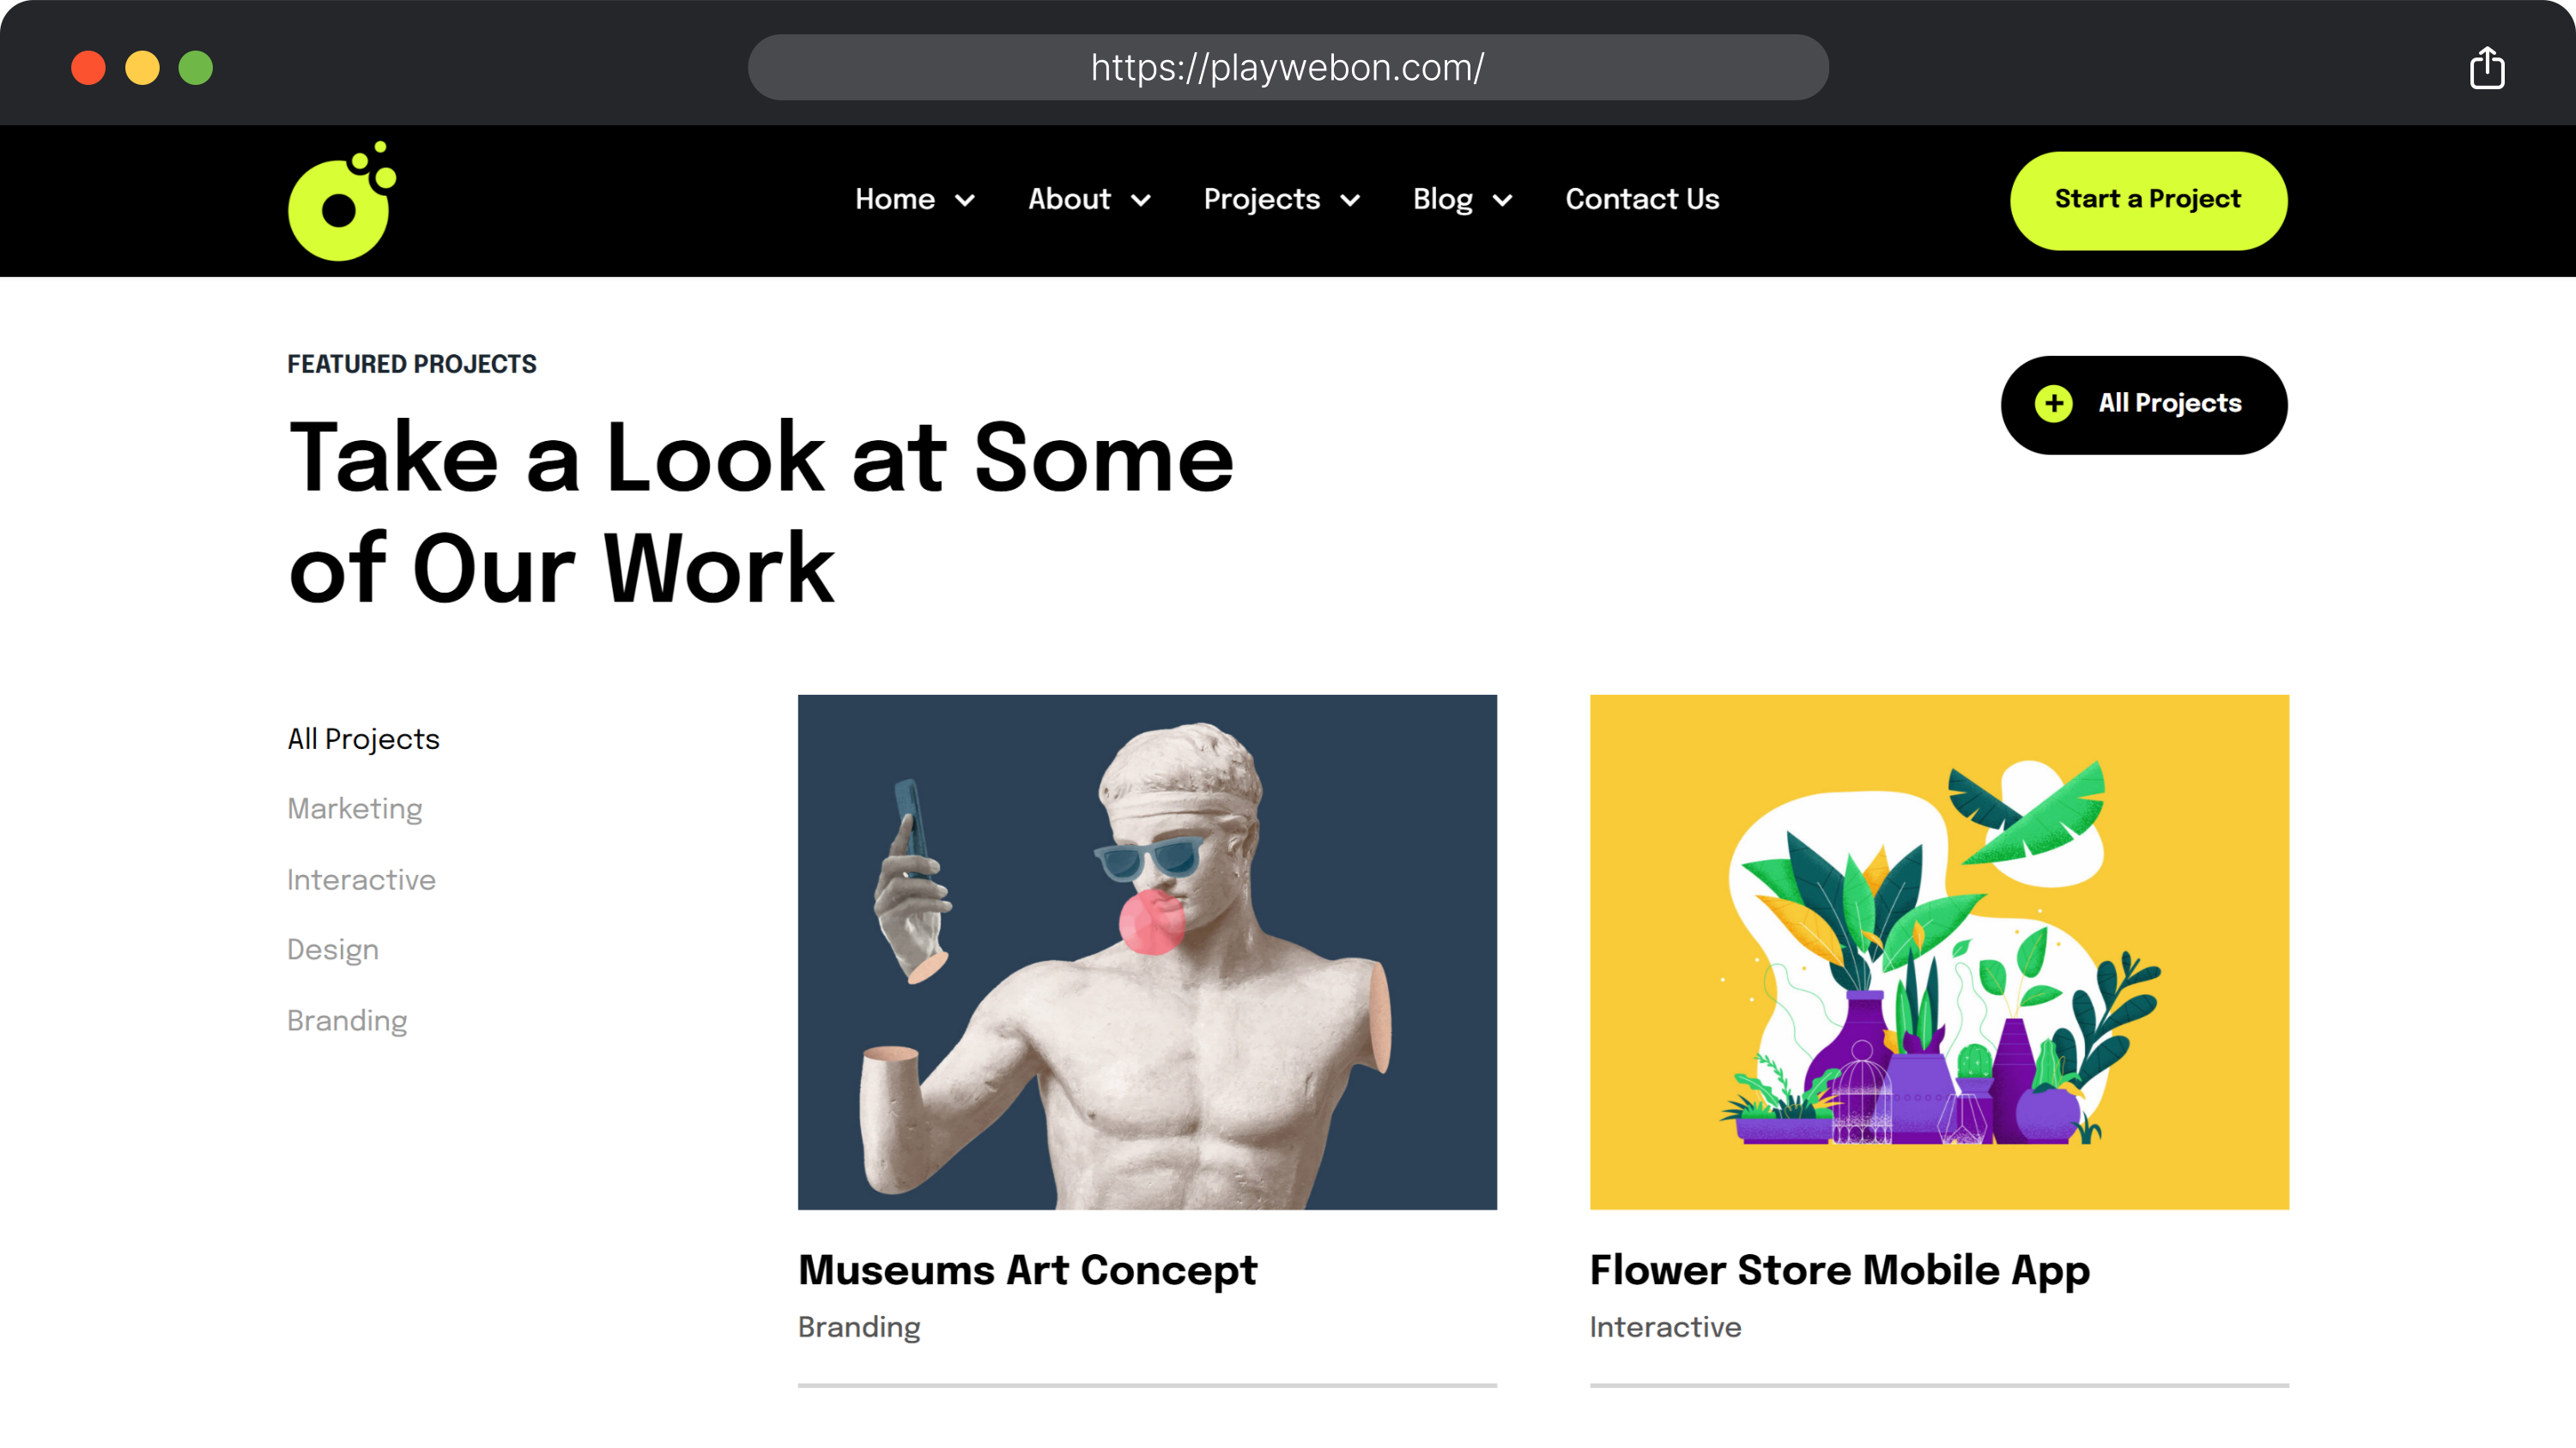Screen dimensions: 2576x1448
Task: Open the Museums Art Concept statue thumbnail
Action: click(1147, 951)
